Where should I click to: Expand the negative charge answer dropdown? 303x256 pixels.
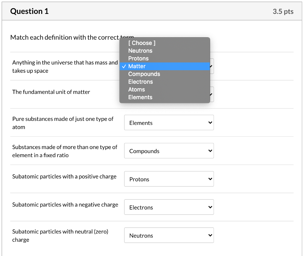[169, 207]
